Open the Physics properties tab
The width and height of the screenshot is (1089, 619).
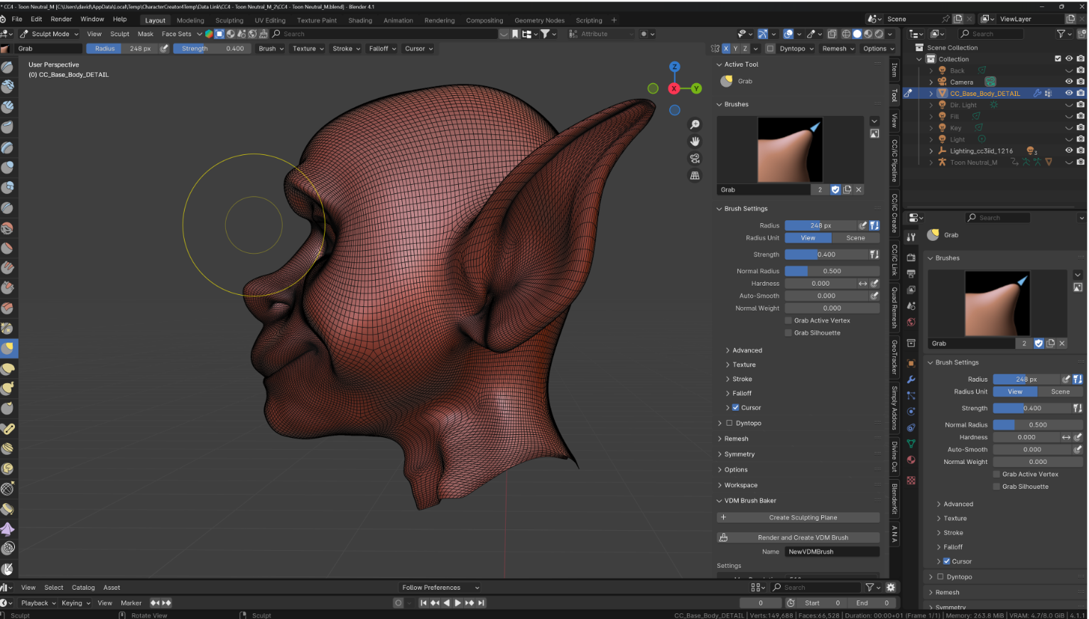[x=911, y=411]
